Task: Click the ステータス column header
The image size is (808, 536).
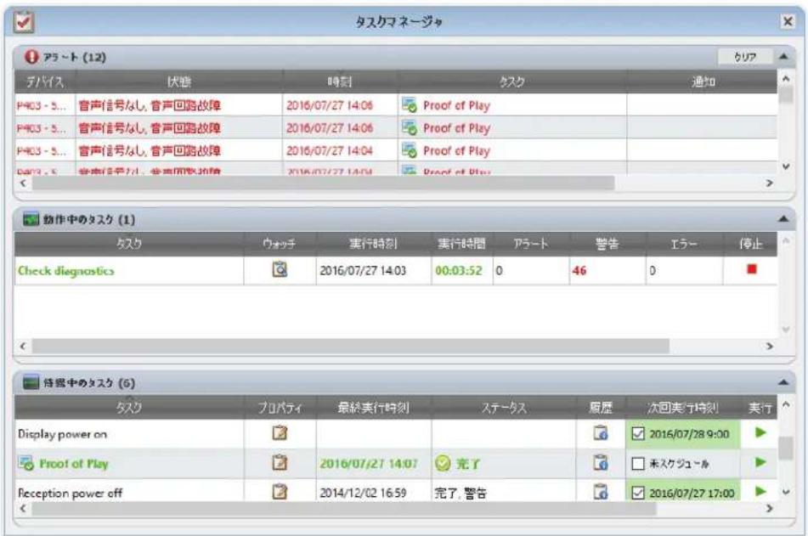Action: tap(504, 409)
